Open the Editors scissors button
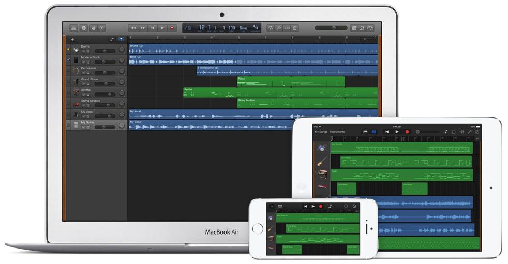 coord(102,28)
